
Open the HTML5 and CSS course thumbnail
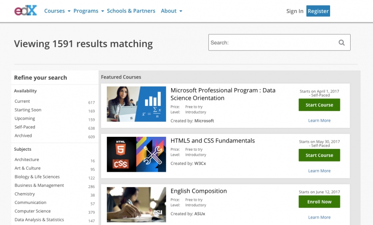click(x=136, y=154)
